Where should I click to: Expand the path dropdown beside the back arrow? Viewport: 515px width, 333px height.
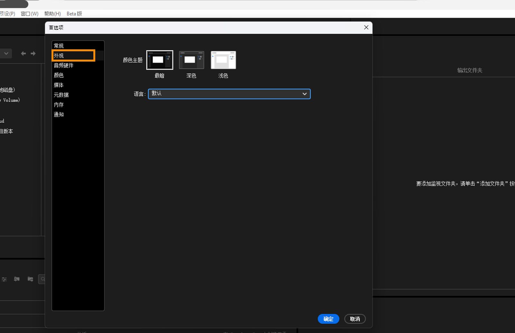pos(6,54)
